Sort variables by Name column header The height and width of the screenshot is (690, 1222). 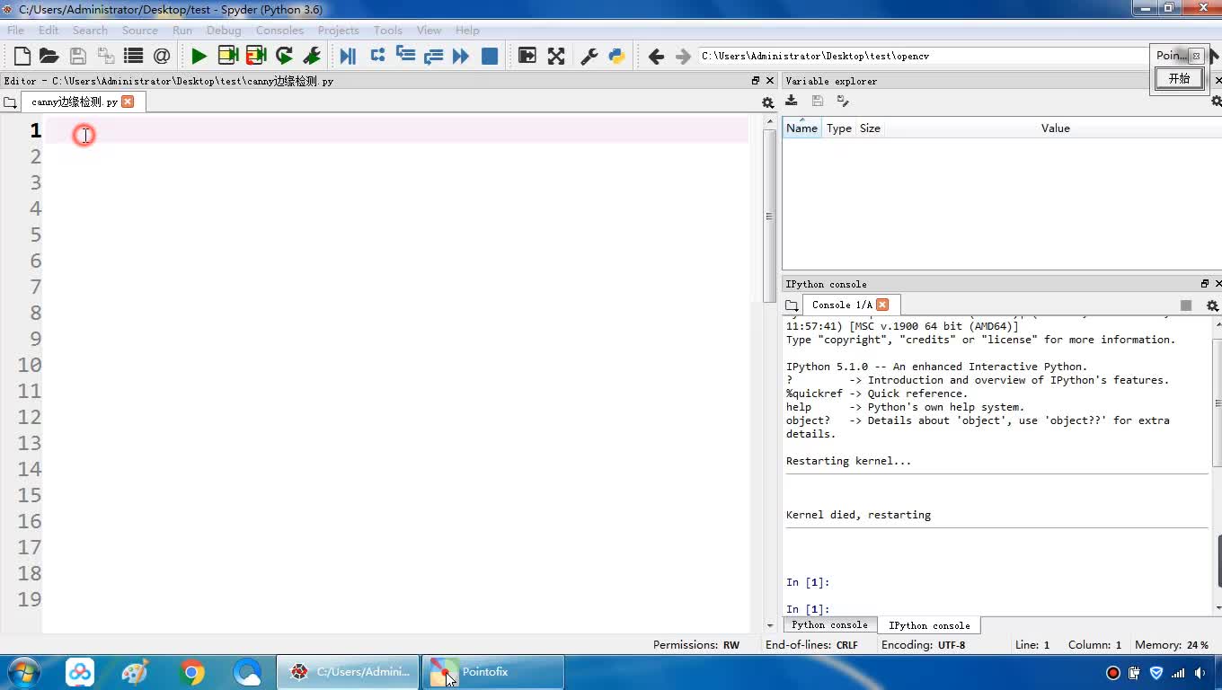tap(801, 128)
